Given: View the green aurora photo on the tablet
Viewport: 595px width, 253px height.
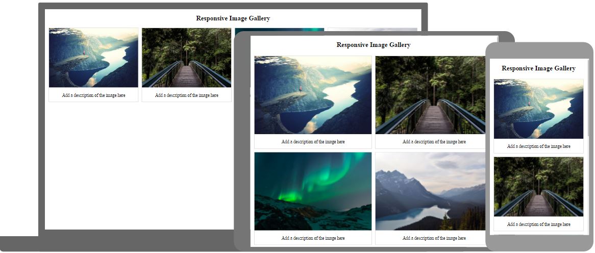Looking at the screenshot, I should click(313, 191).
